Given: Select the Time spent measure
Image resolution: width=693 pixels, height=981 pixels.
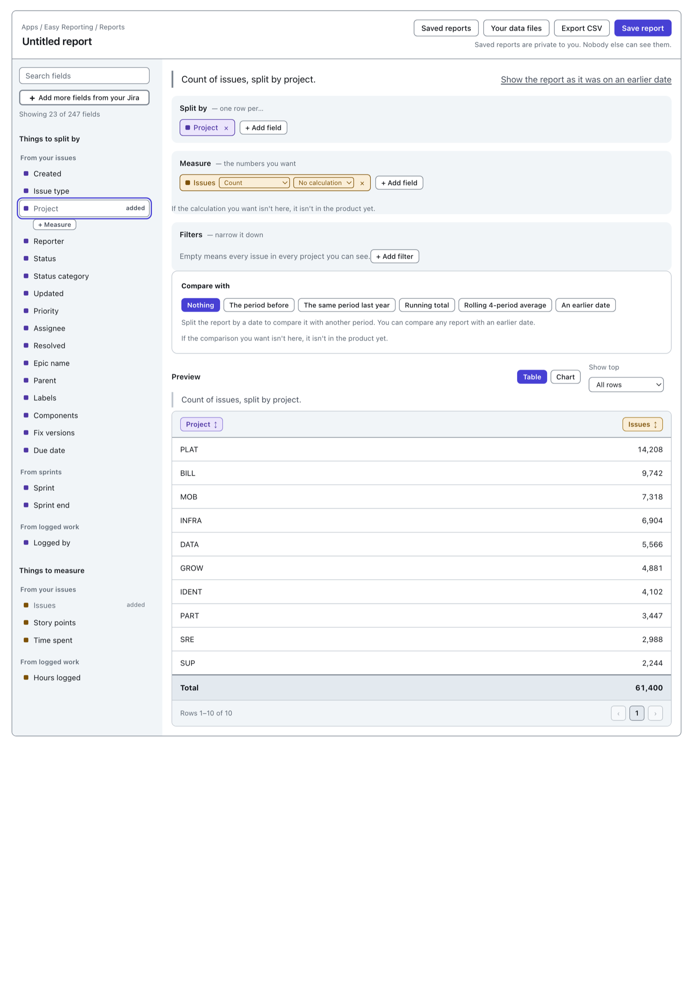Looking at the screenshot, I should pos(84,640).
